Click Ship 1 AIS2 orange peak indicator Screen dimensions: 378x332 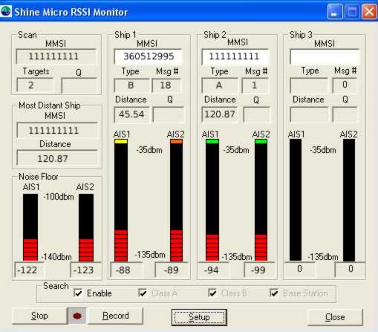click(x=176, y=141)
